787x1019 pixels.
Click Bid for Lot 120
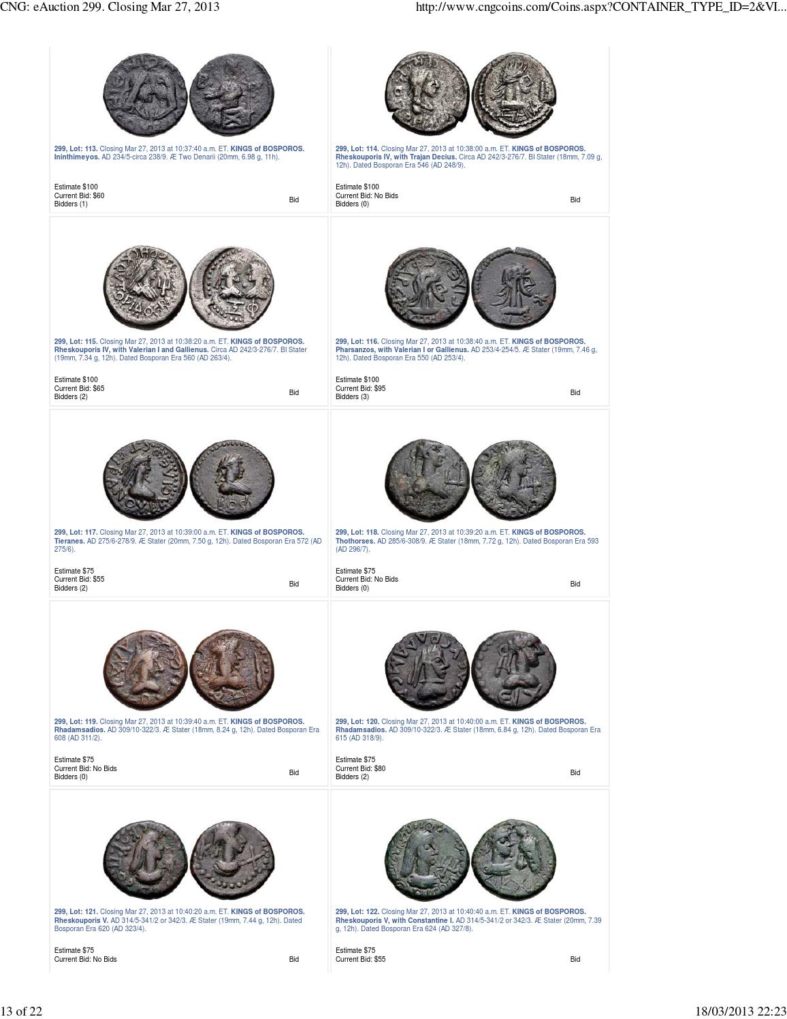(575, 772)
